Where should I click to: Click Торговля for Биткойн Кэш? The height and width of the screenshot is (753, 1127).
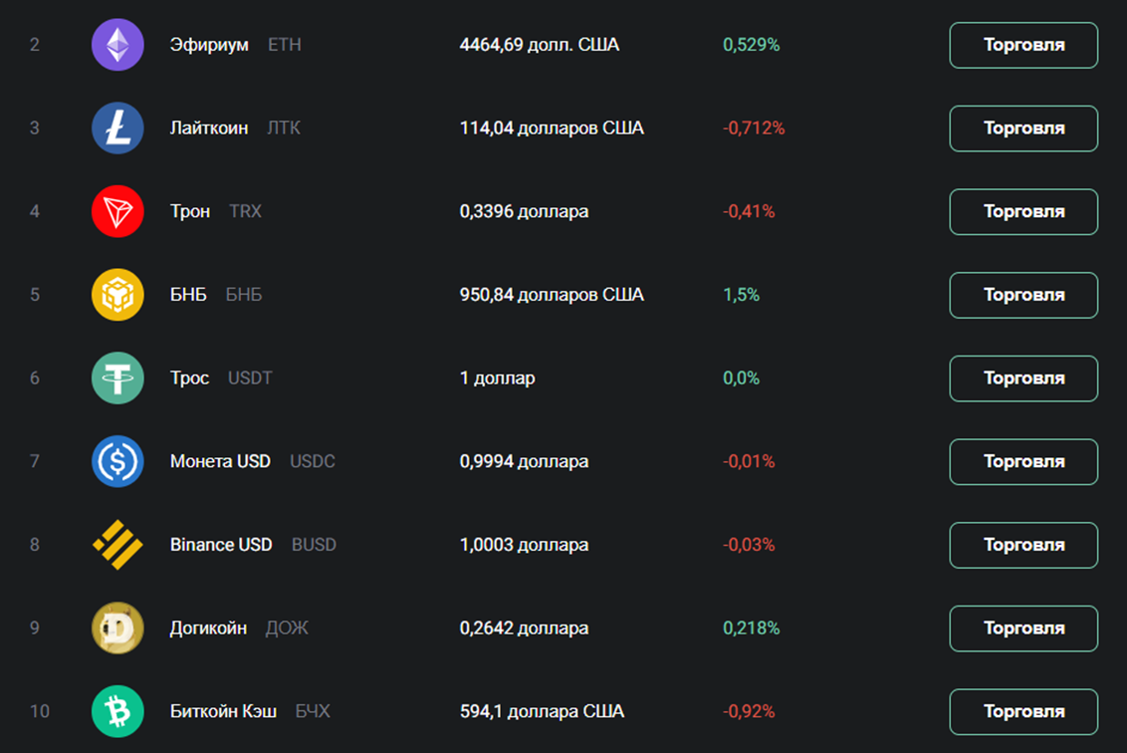(x=1023, y=712)
